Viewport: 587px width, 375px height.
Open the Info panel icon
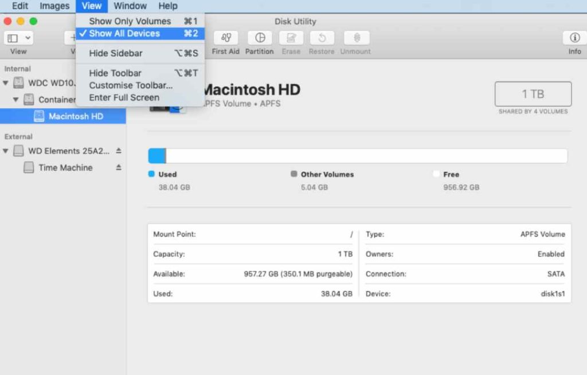click(574, 38)
